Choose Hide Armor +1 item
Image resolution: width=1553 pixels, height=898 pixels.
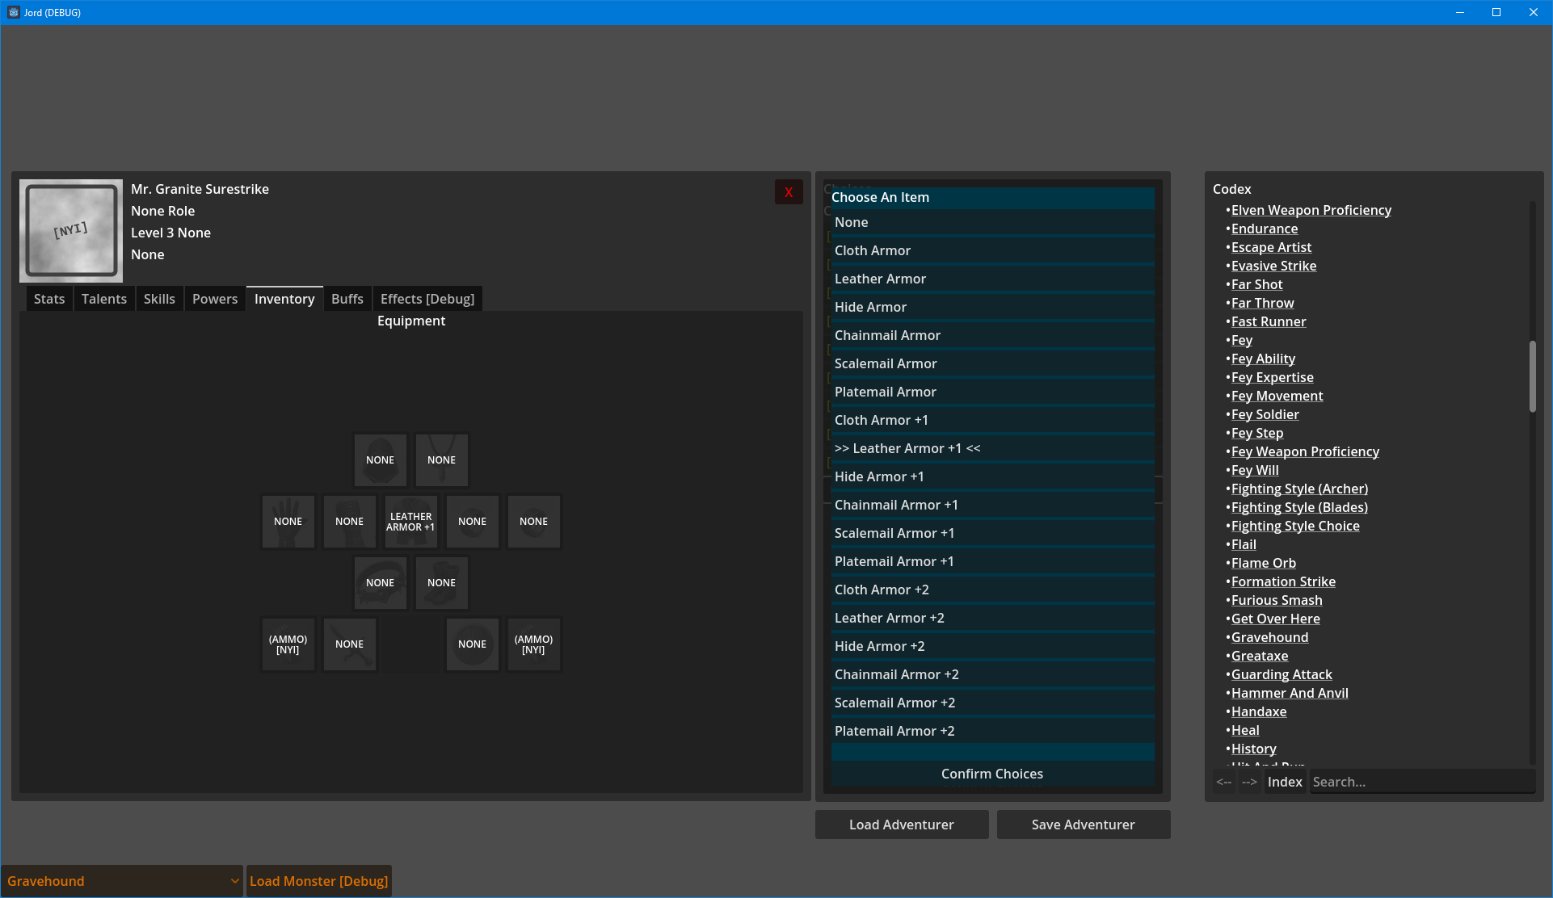point(992,476)
